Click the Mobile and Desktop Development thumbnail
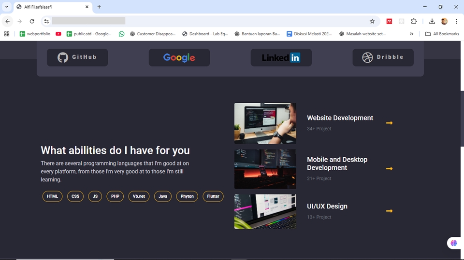464x260 pixels. click(x=265, y=169)
